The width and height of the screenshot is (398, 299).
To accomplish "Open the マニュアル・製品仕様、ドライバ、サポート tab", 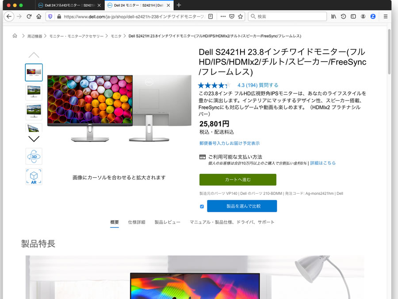I will 232,222.
